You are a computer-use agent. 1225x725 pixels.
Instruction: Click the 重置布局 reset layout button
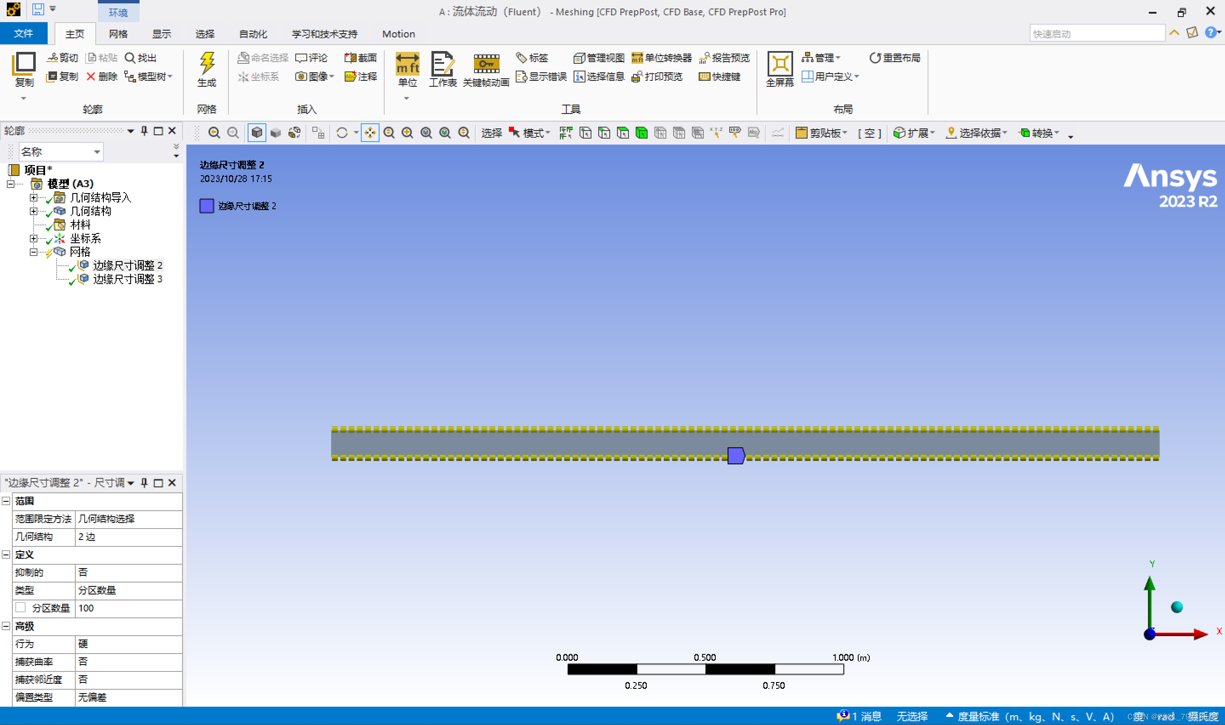pos(895,58)
